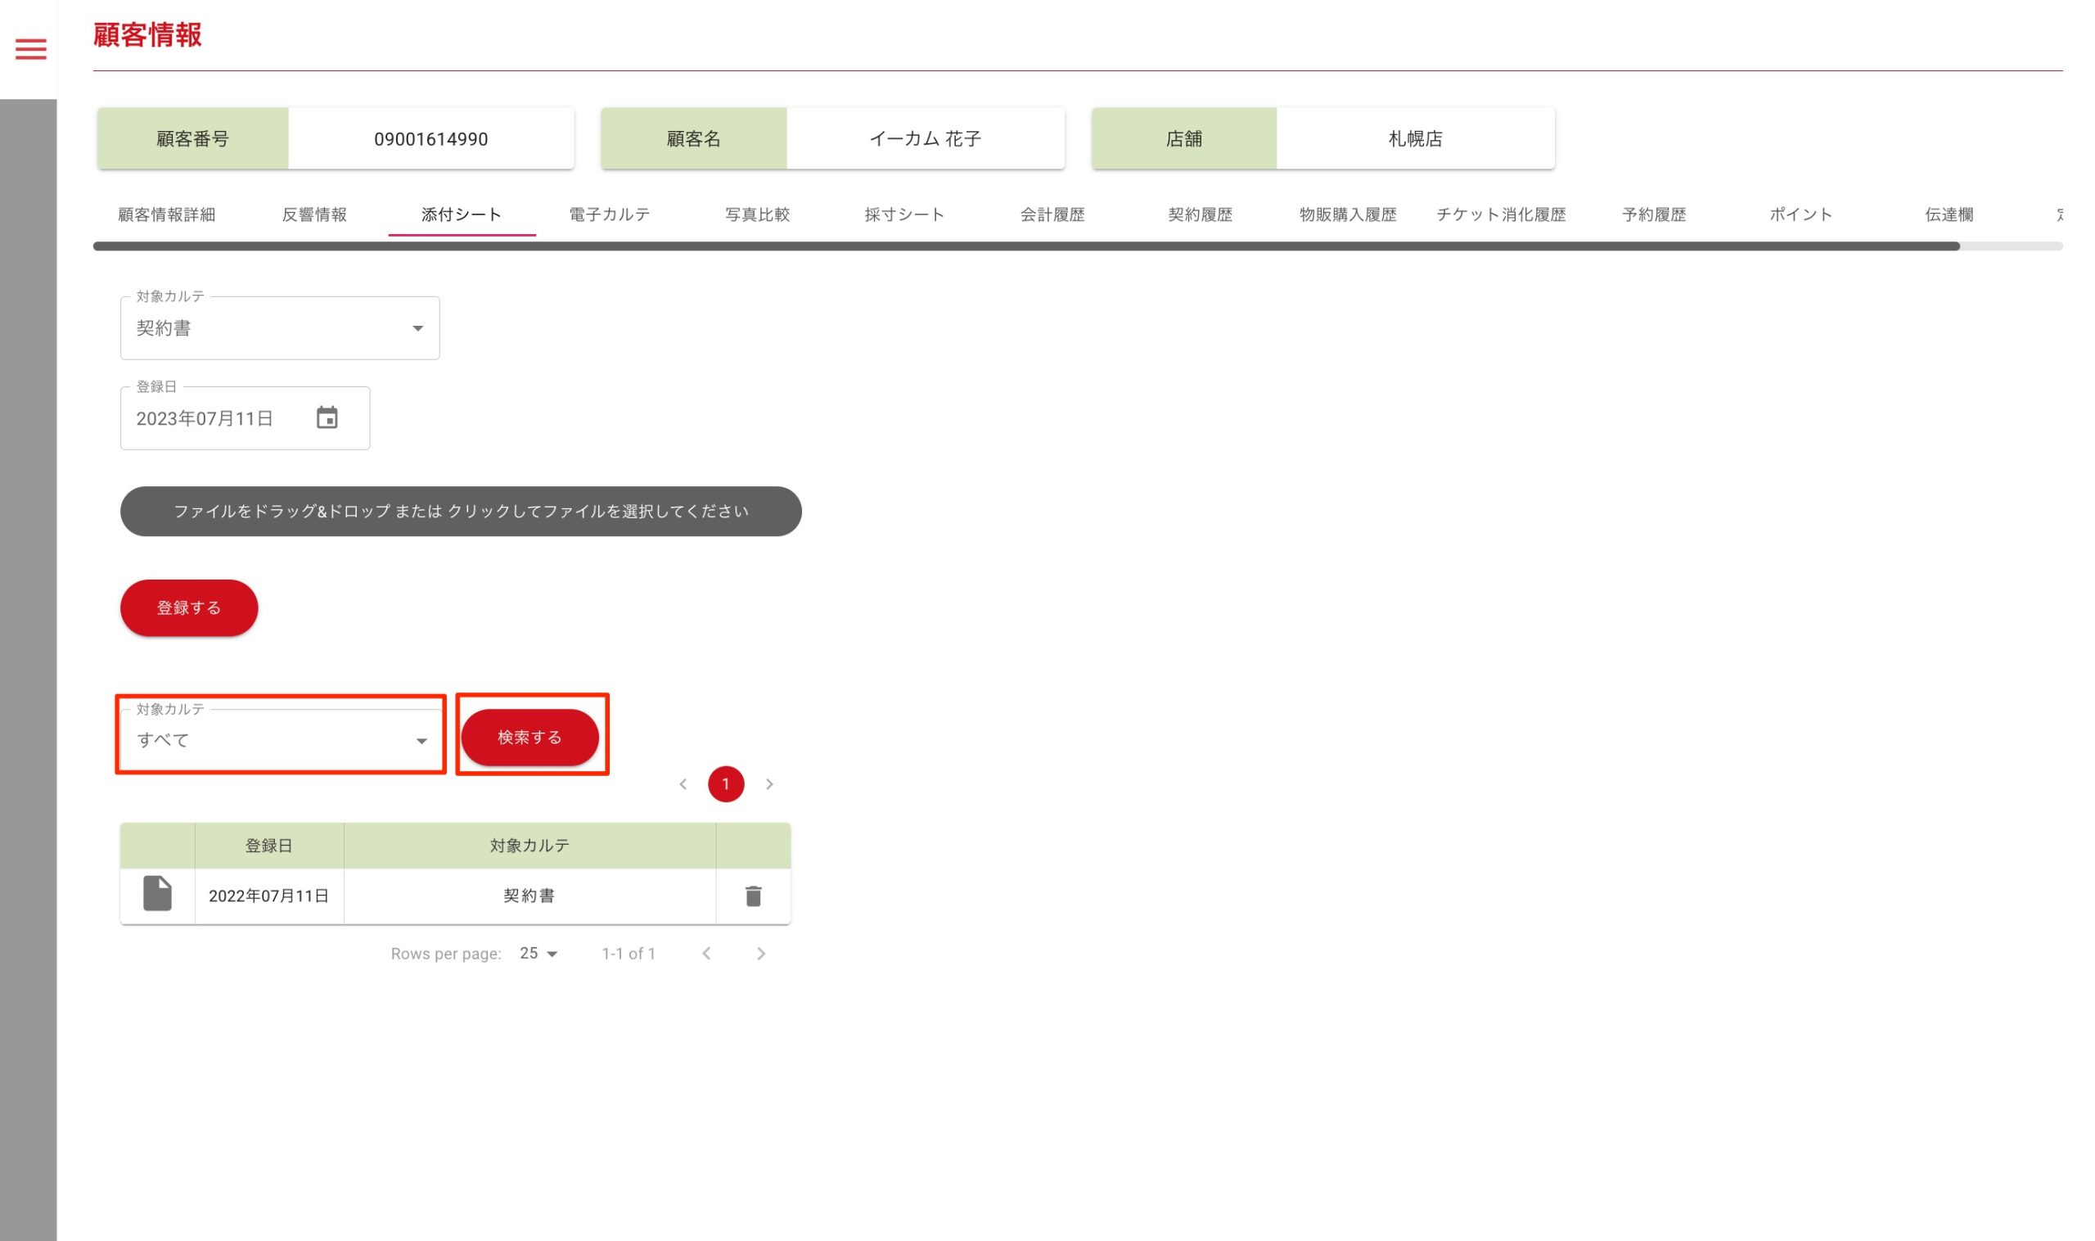Viewport: 2095px width, 1241px height.
Task: Open the calendar date picker icon
Action: click(327, 417)
